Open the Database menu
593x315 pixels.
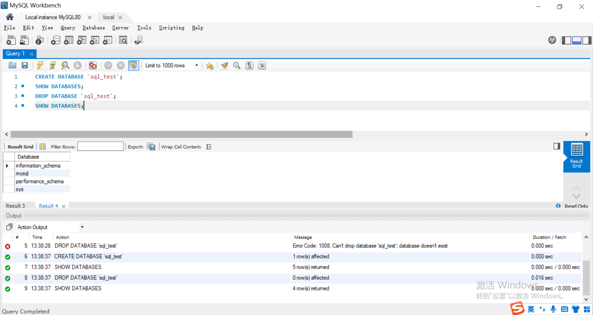click(94, 28)
